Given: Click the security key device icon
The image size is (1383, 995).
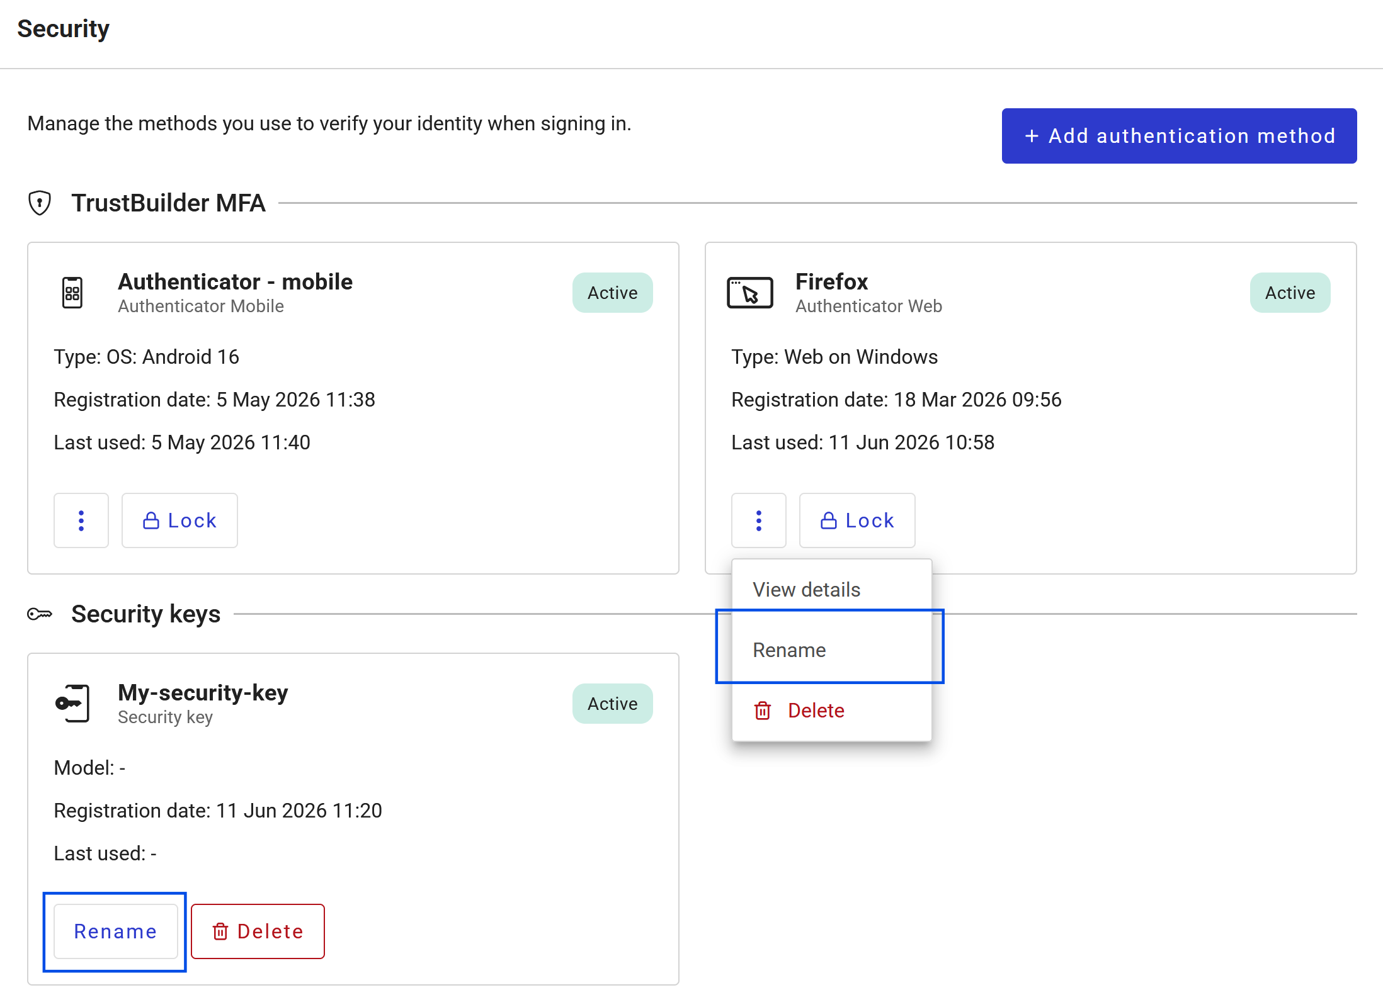Looking at the screenshot, I should click(x=72, y=704).
